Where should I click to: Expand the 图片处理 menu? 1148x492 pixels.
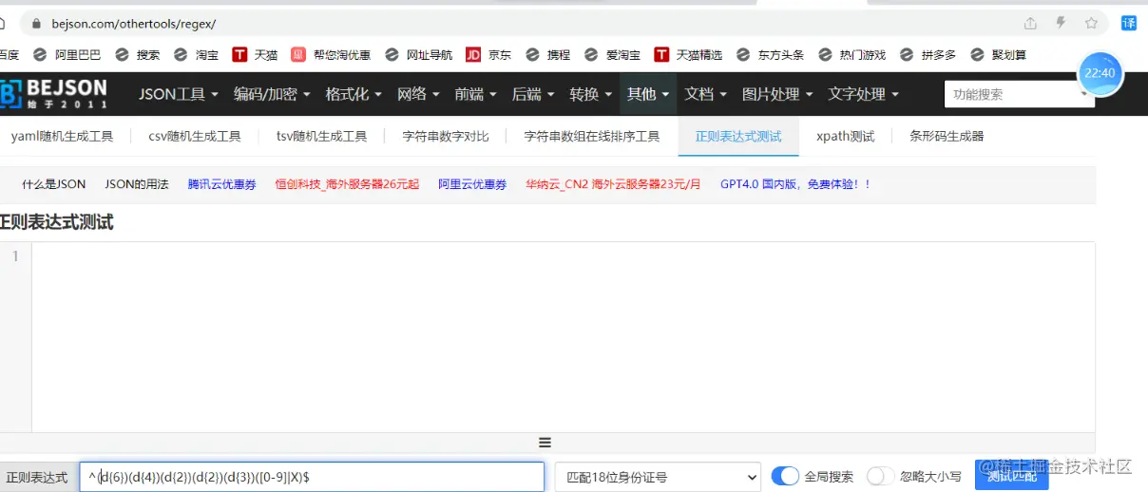pyautogui.click(x=777, y=94)
